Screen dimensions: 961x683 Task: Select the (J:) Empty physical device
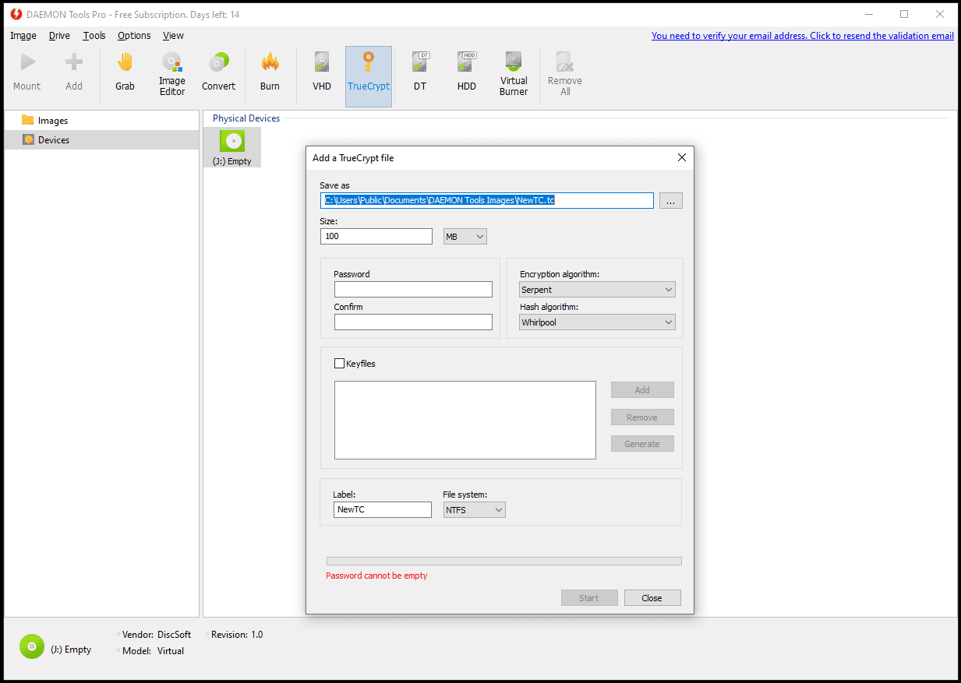[232, 147]
